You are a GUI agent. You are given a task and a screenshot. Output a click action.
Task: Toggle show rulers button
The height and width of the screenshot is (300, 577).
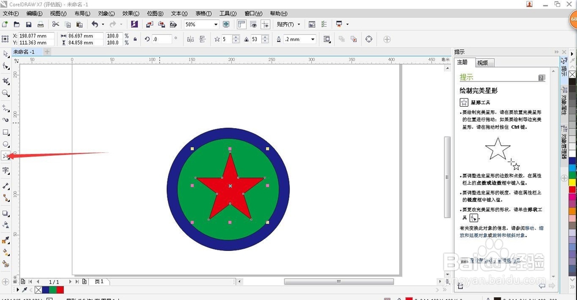pyautogui.click(x=241, y=24)
